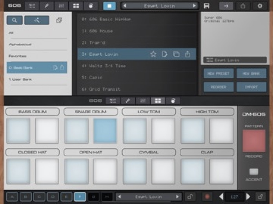
Task: Tap the first Cymbal pad
Action: (135, 172)
